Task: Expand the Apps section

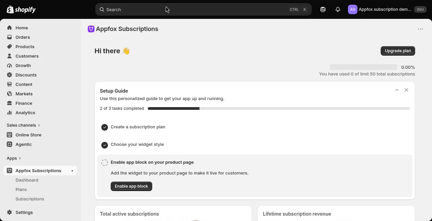Action: point(14,158)
